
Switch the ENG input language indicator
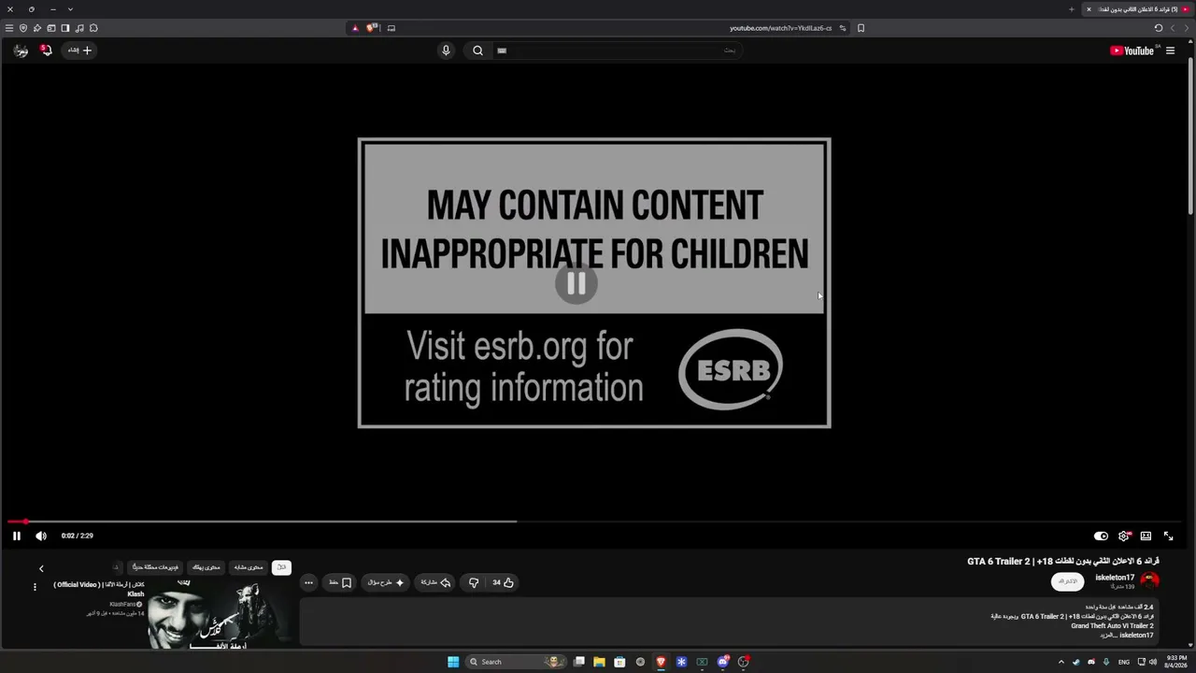click(x=1124, y=662)
